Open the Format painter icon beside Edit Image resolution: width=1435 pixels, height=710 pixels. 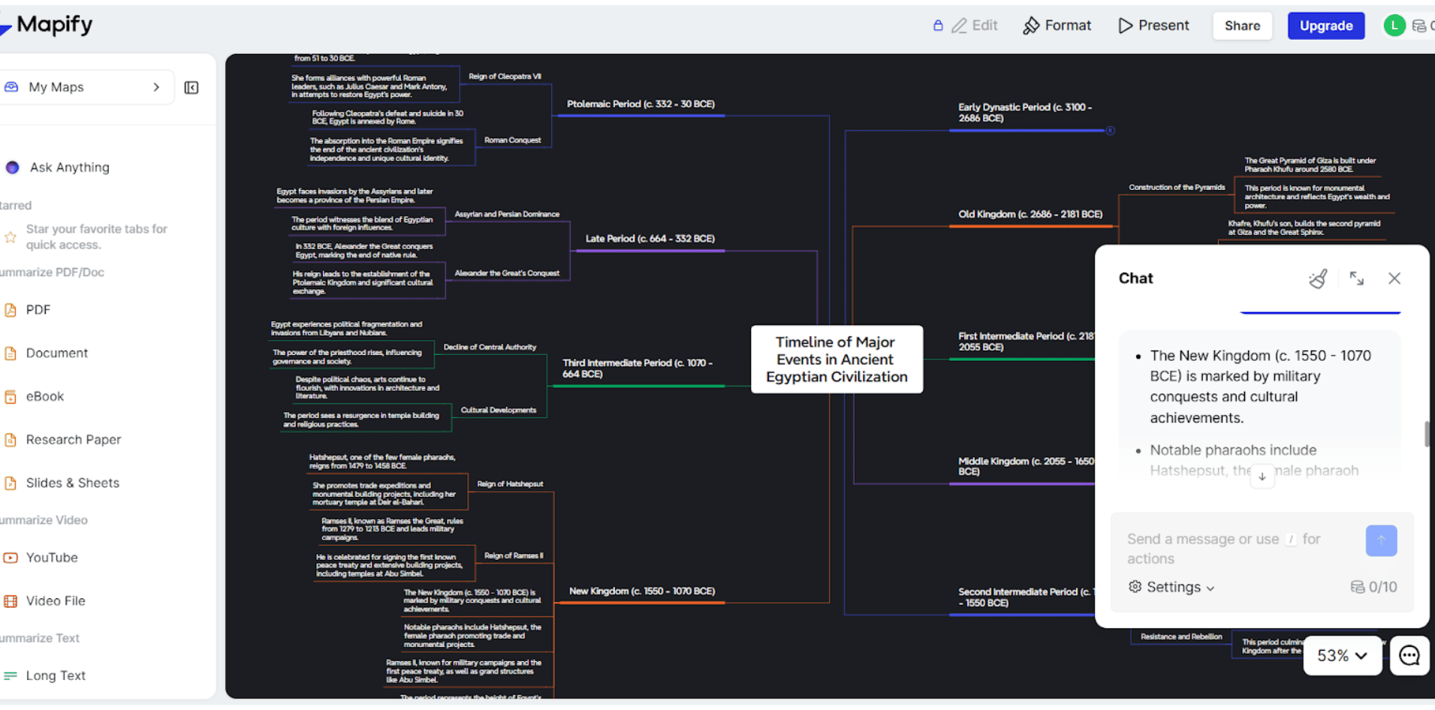click(1032, 25)
